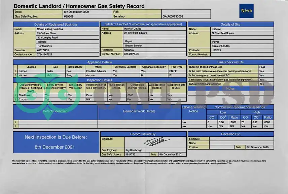Click the empty Received By Position field
The width and height of the screenshot is (288, 194).
coord(222,147)
